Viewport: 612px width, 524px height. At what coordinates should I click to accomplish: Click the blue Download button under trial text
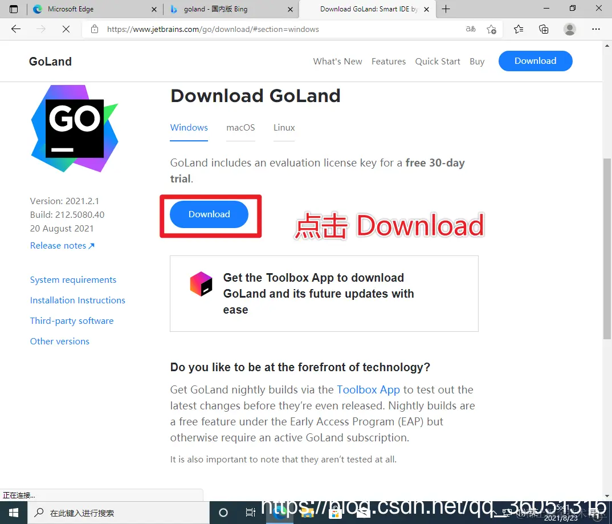coord(209,214)
